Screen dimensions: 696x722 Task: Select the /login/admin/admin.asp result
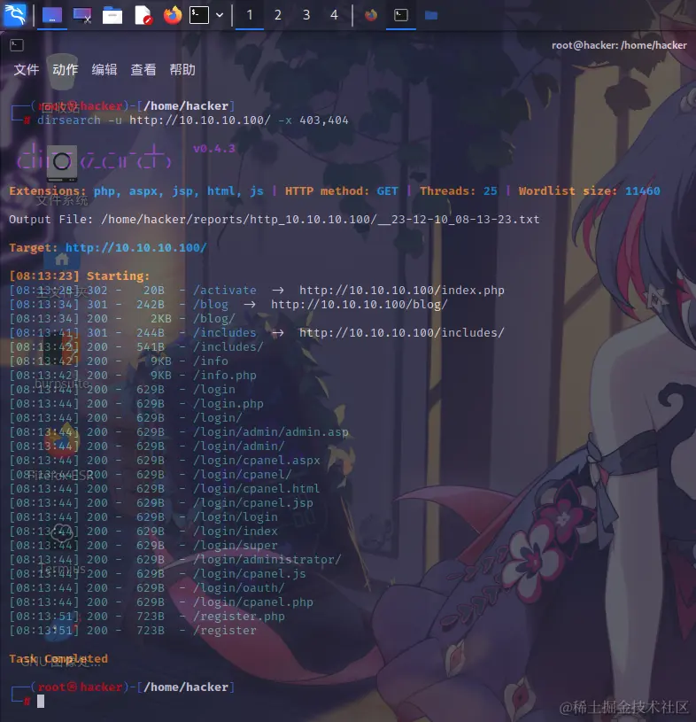click(x=271, y=432)
